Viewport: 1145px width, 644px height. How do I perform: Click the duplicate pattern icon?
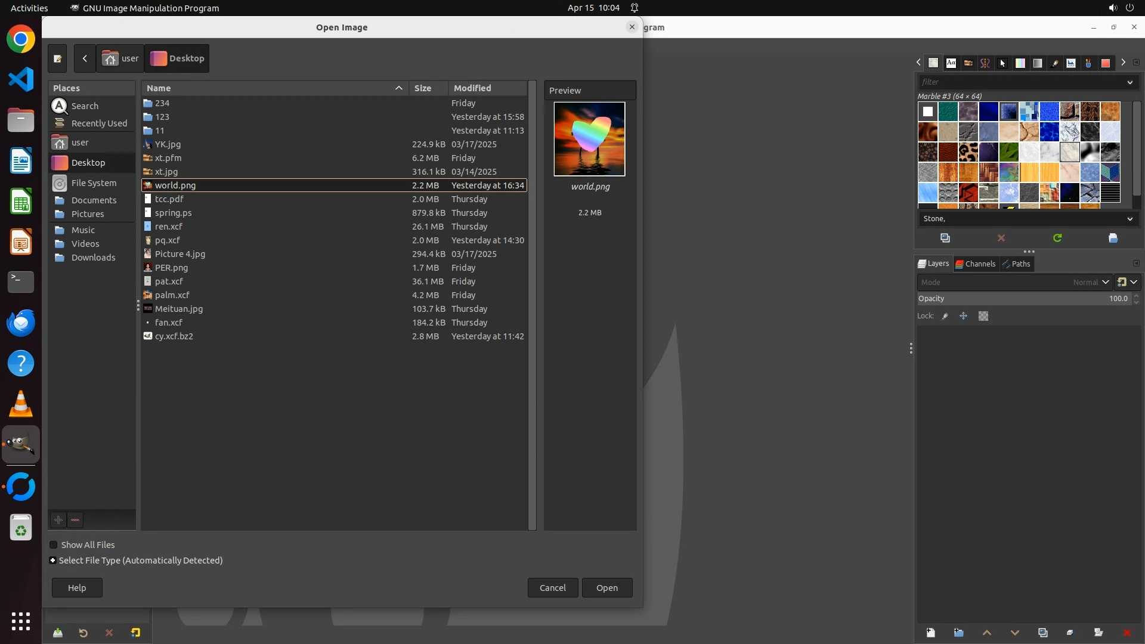[945, 238]
